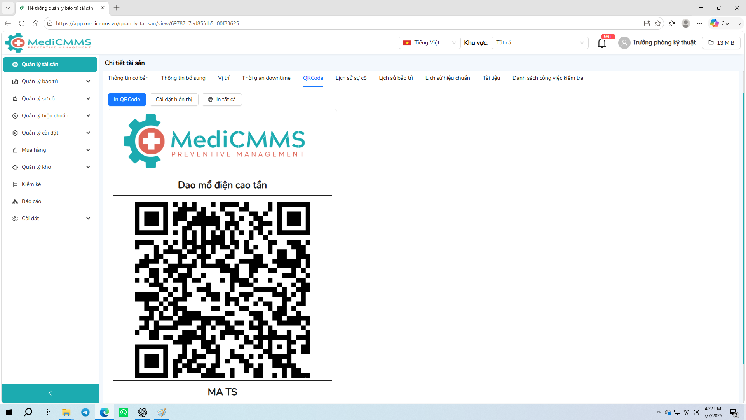Click Trưởng phòng kỹ thuật user name
746x420 pixels.
coord(664,42)
